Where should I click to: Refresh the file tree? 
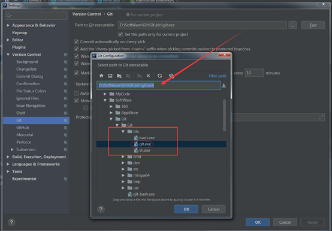click(159, 76)
